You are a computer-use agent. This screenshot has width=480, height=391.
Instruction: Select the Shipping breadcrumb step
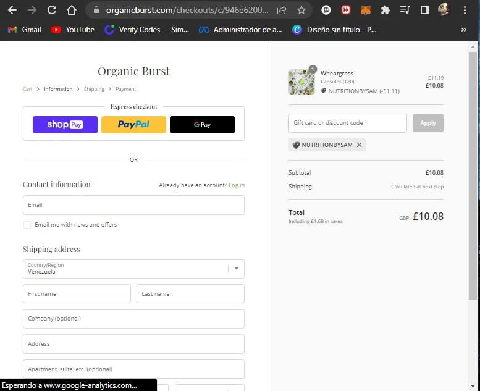(x=94, y=89)
